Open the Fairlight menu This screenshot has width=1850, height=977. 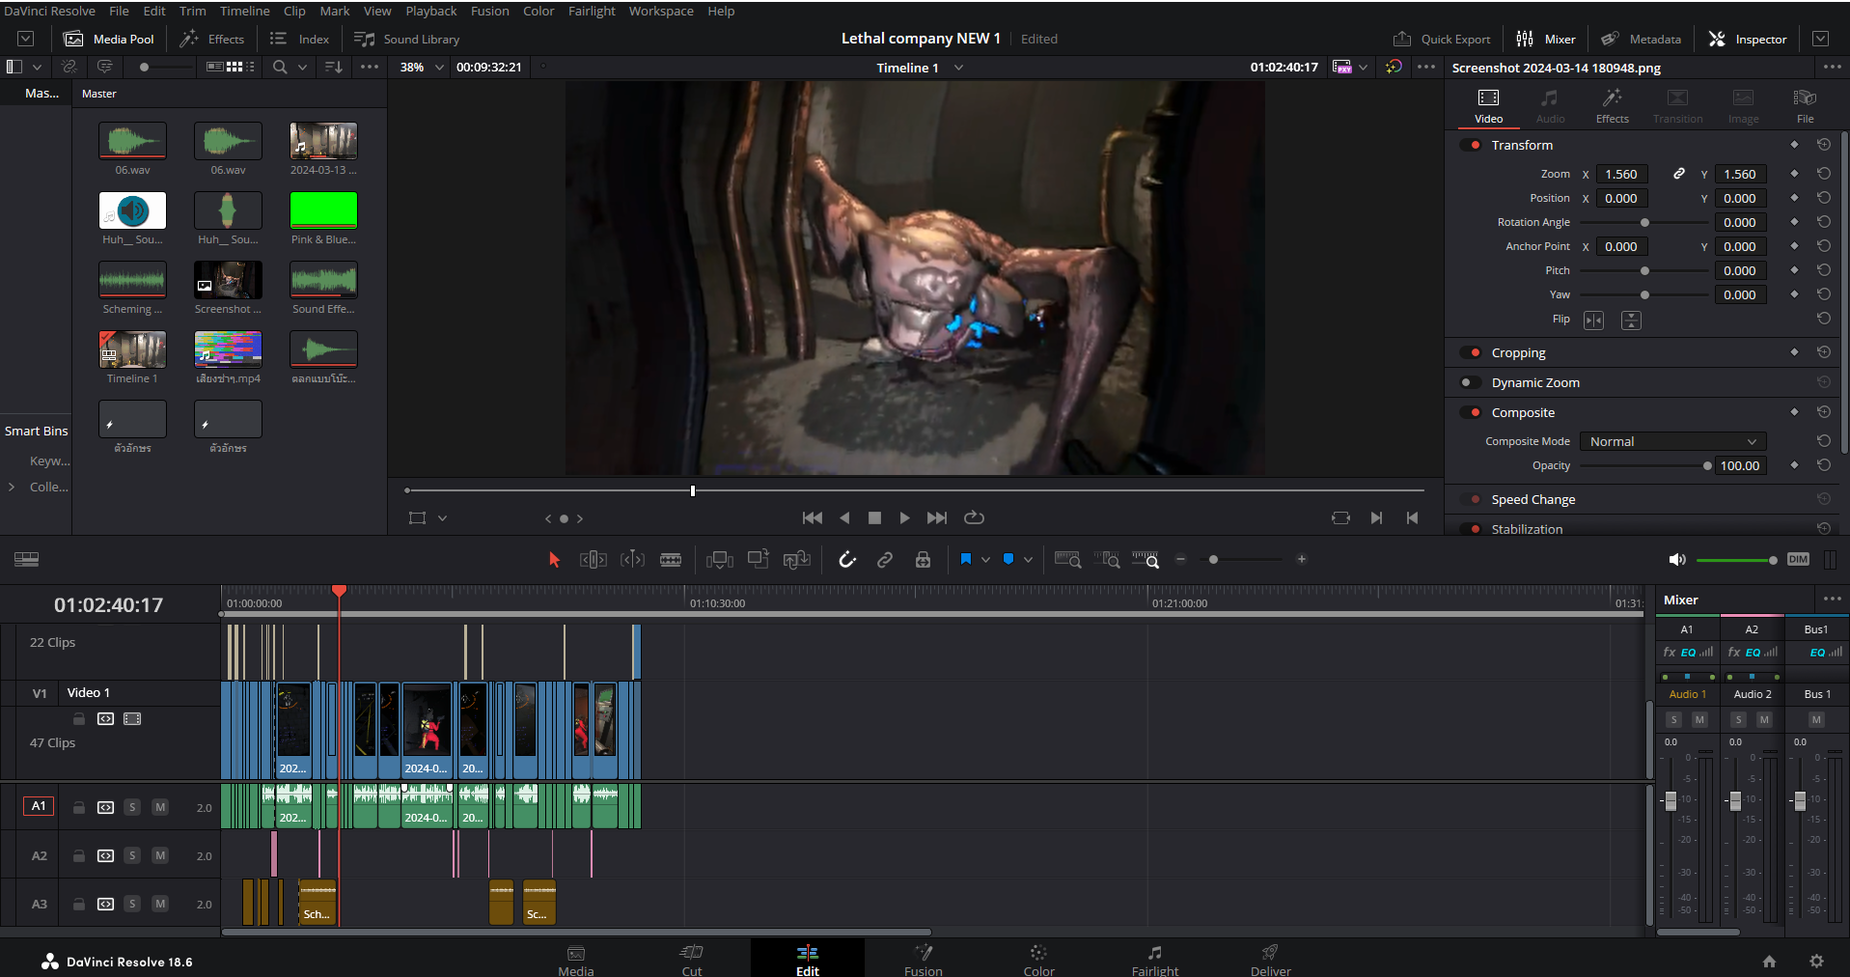point(592,11)
